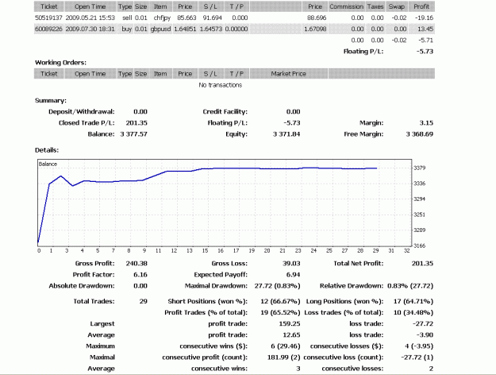Image resolution: width=496 pixels, height=375 pixels.
Task: Click current price 88.696
Action: [x=317, y=17]
